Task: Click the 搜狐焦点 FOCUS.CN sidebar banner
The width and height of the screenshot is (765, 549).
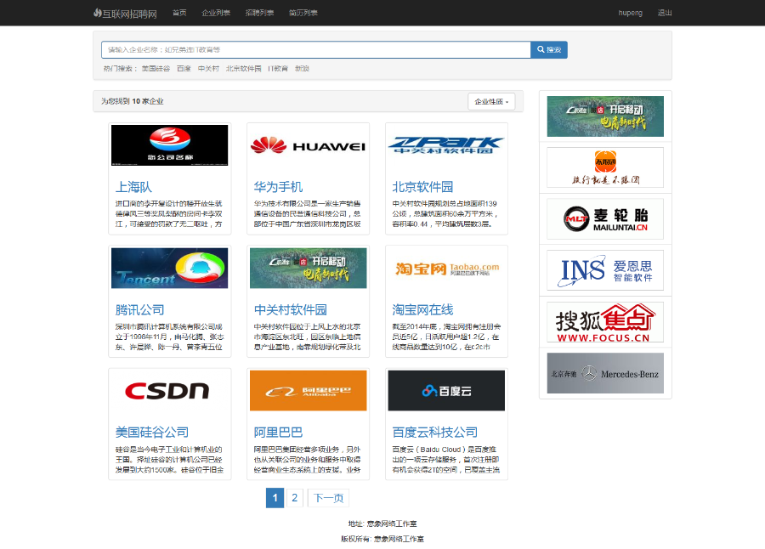Action: click(604, 322)
